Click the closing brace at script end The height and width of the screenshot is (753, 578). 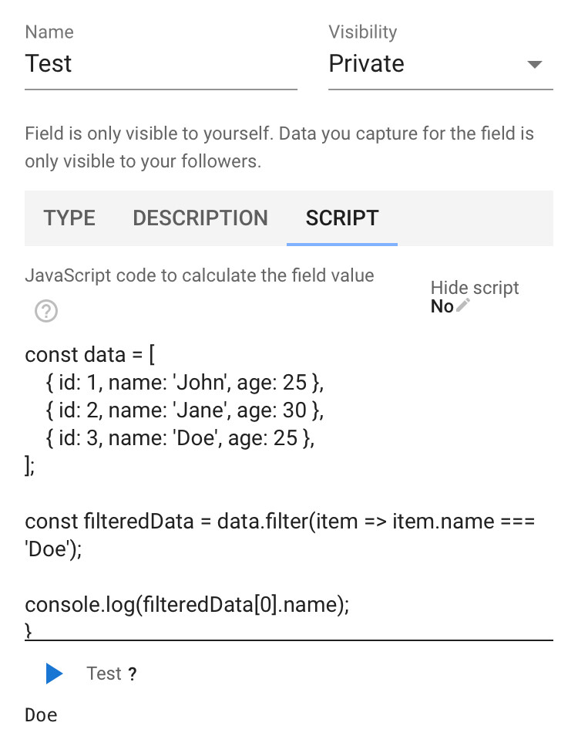[29, 630]
